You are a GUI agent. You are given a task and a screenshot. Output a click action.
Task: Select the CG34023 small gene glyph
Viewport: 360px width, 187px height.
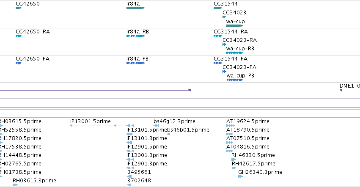click(224, 17)
